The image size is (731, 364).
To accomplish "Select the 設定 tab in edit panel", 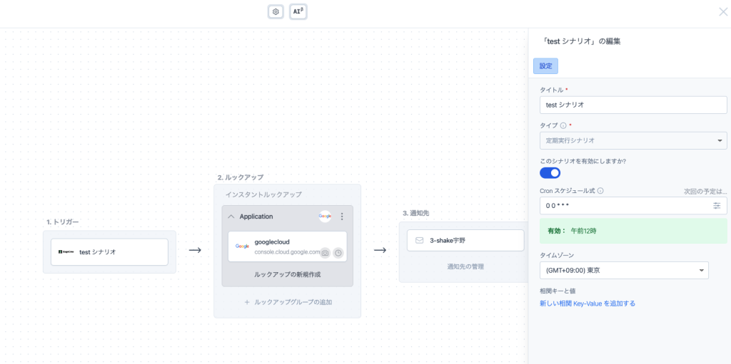I will tap(545, 66).
